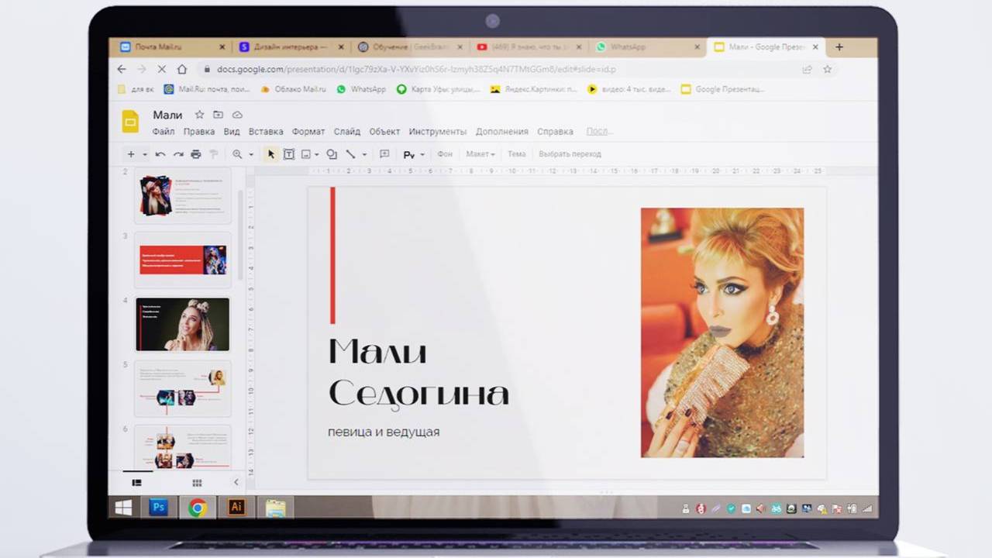The image size is (992, 558).
Task: Switch to grid view at panel bottom
Action: click(197, 482)
